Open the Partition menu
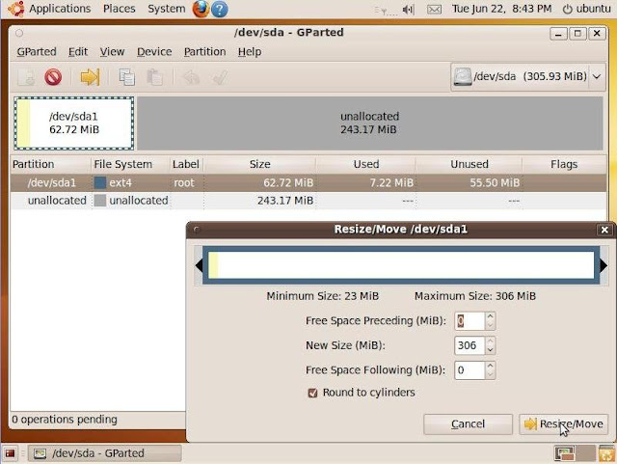Screen dimensions: 617x464 205,51
